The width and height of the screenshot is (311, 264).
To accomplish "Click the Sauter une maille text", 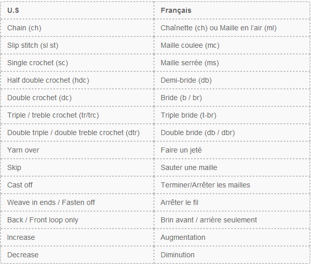I will pyautogui.click(x=189, y=167).
